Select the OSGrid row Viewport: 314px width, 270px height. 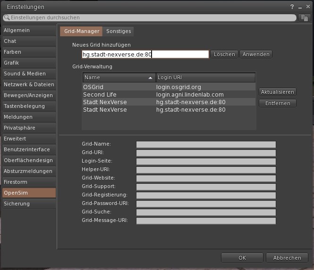coord(169,87)
